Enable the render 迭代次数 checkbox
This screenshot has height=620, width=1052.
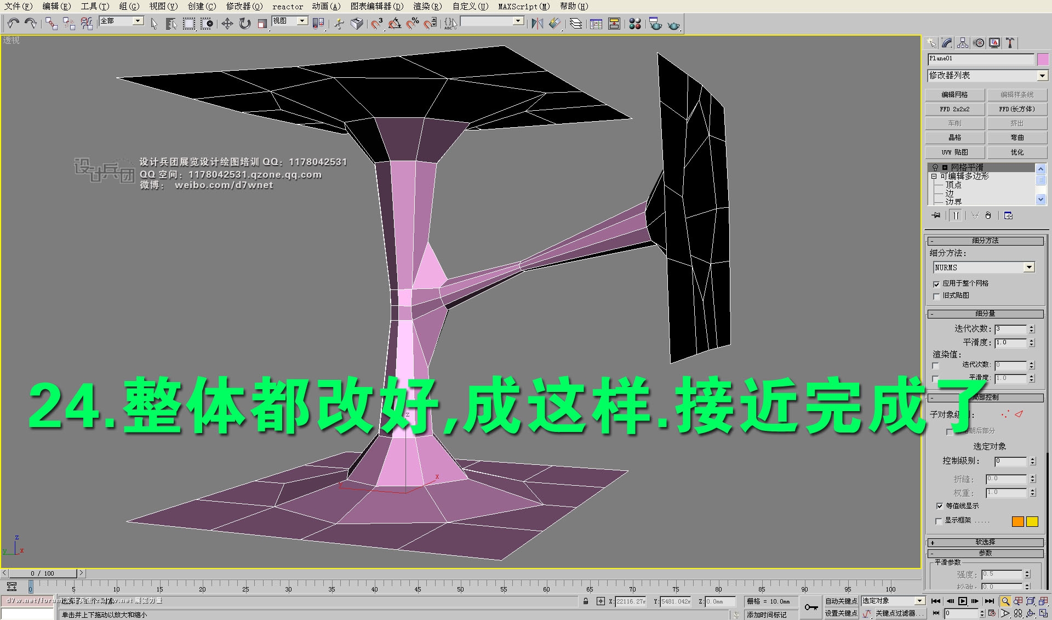tap(936, 366)
